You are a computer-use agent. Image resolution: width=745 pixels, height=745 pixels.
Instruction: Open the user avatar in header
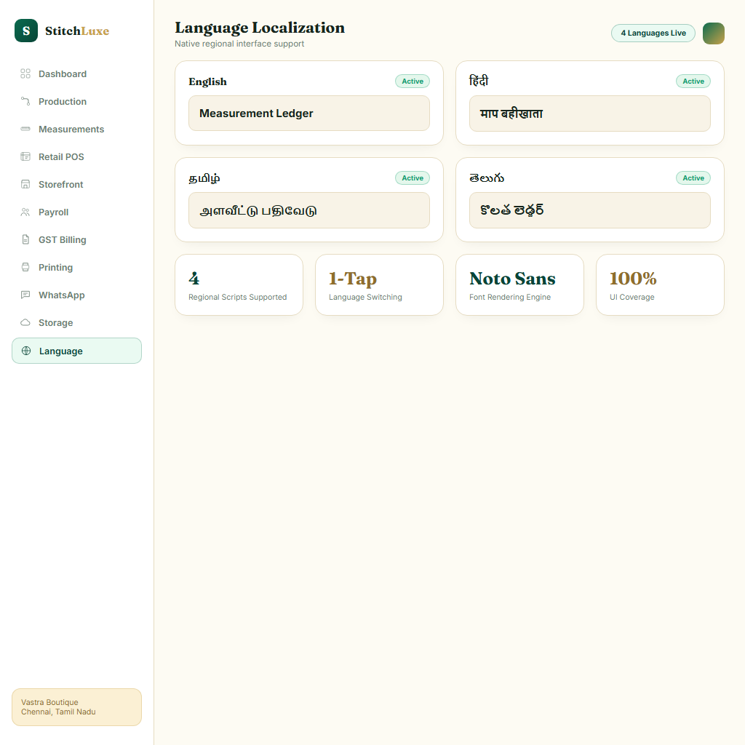pos(713,33)
